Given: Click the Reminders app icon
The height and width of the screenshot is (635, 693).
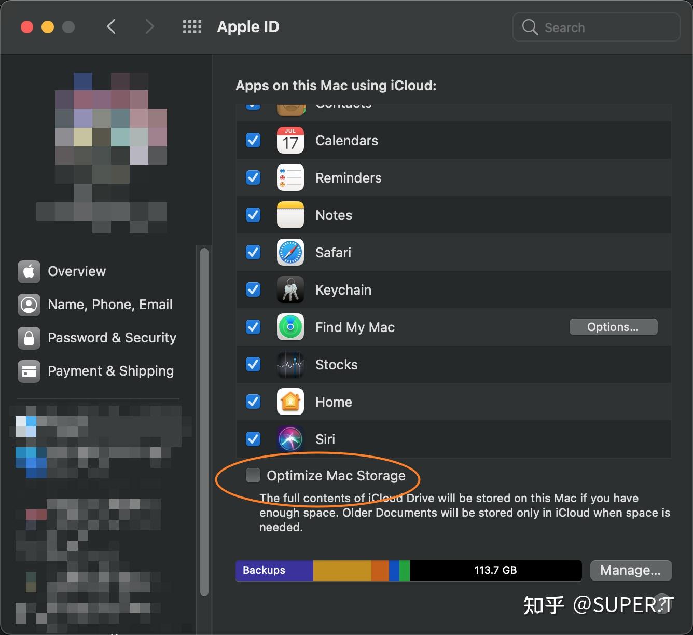Looking at the screenshot, I should pos(290,178).
